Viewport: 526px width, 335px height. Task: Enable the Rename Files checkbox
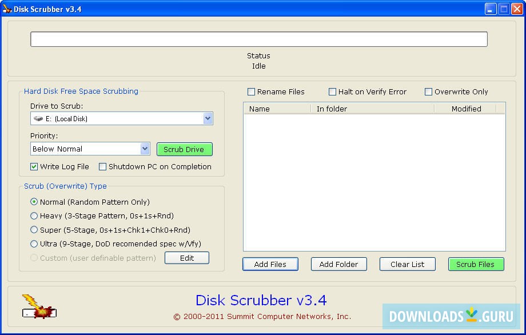[250, 91]
